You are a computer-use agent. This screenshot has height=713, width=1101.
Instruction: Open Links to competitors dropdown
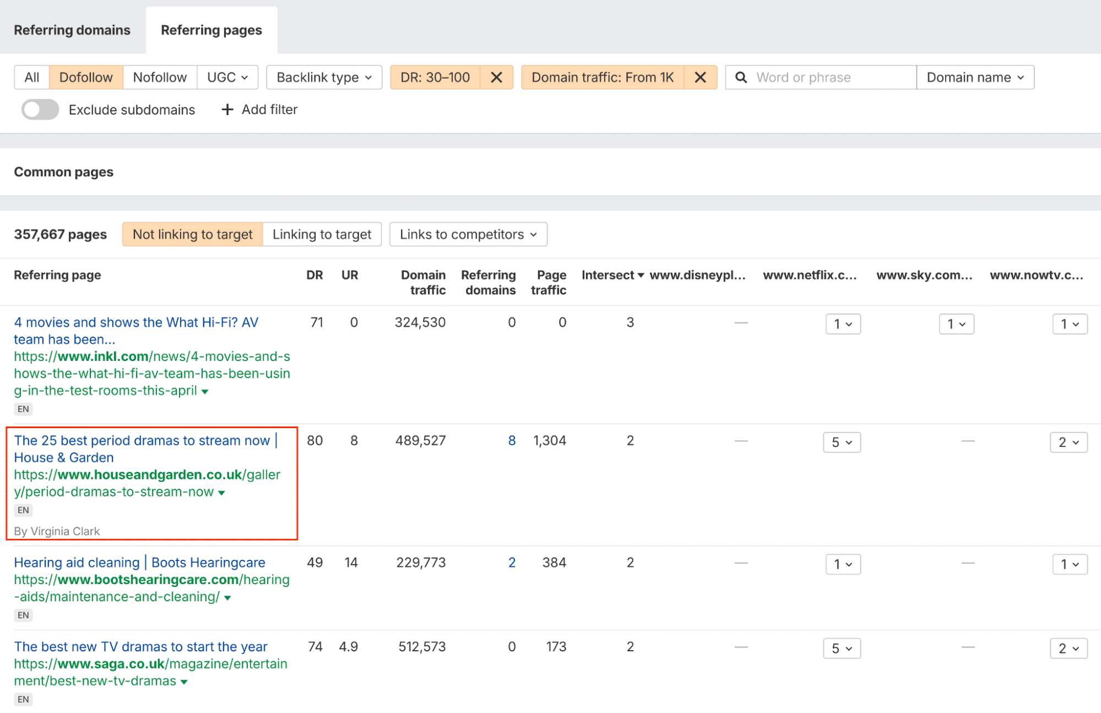(x=468, y=235)
